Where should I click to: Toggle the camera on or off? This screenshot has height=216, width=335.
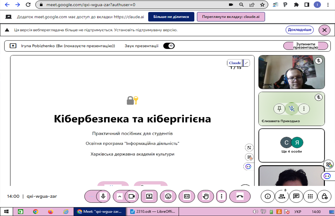point(132,196)
